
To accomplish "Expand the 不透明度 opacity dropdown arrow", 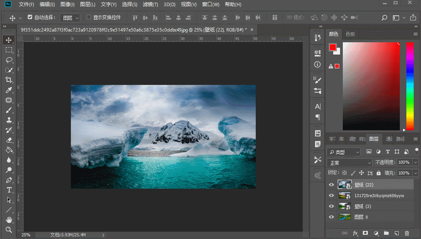I will (415, 163).
